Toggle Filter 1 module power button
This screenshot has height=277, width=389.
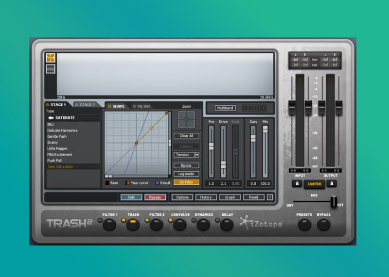pos(100,220)
